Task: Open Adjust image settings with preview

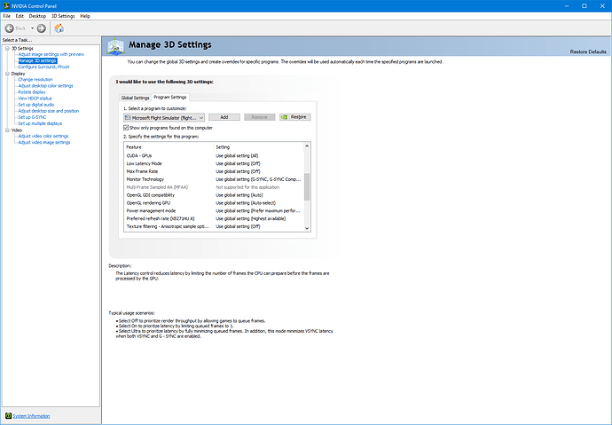Action: pyautogui.click(x=51, y=54)
